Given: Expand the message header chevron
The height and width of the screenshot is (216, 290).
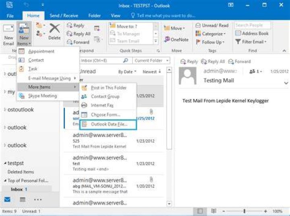Looking at the screenshot, I should click(x=286, y=83).
